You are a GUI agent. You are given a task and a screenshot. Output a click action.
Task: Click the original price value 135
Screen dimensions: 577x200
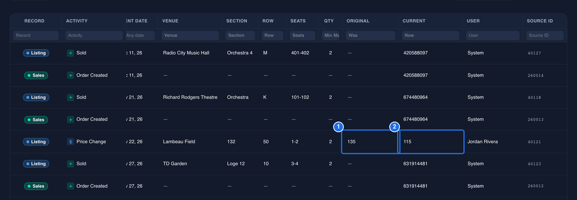pos(352,142)
